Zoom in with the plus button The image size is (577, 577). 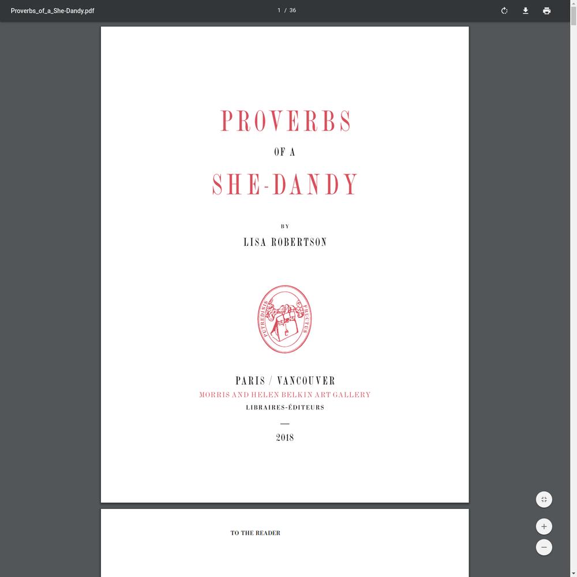[x=544, y=527]
